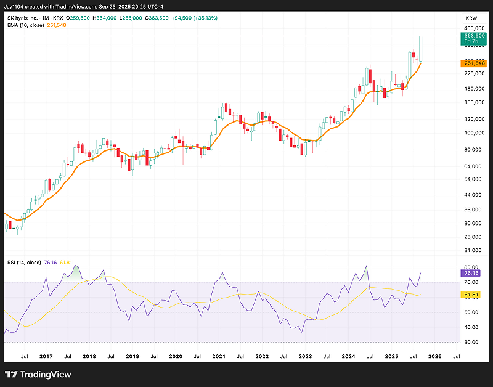The height and width of the screenshot is (387, 493).
Task: Click the 2025 label on time axis
Action: [x=392, y=356]
